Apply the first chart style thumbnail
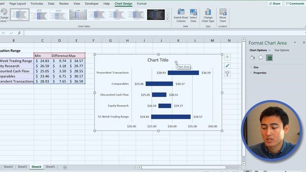This screenshot has height=172, width=306. pos(20,15)
